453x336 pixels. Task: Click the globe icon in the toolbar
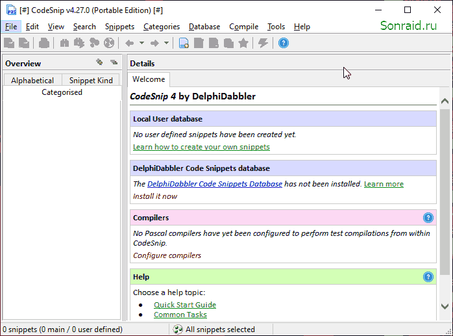coord(109,43)
